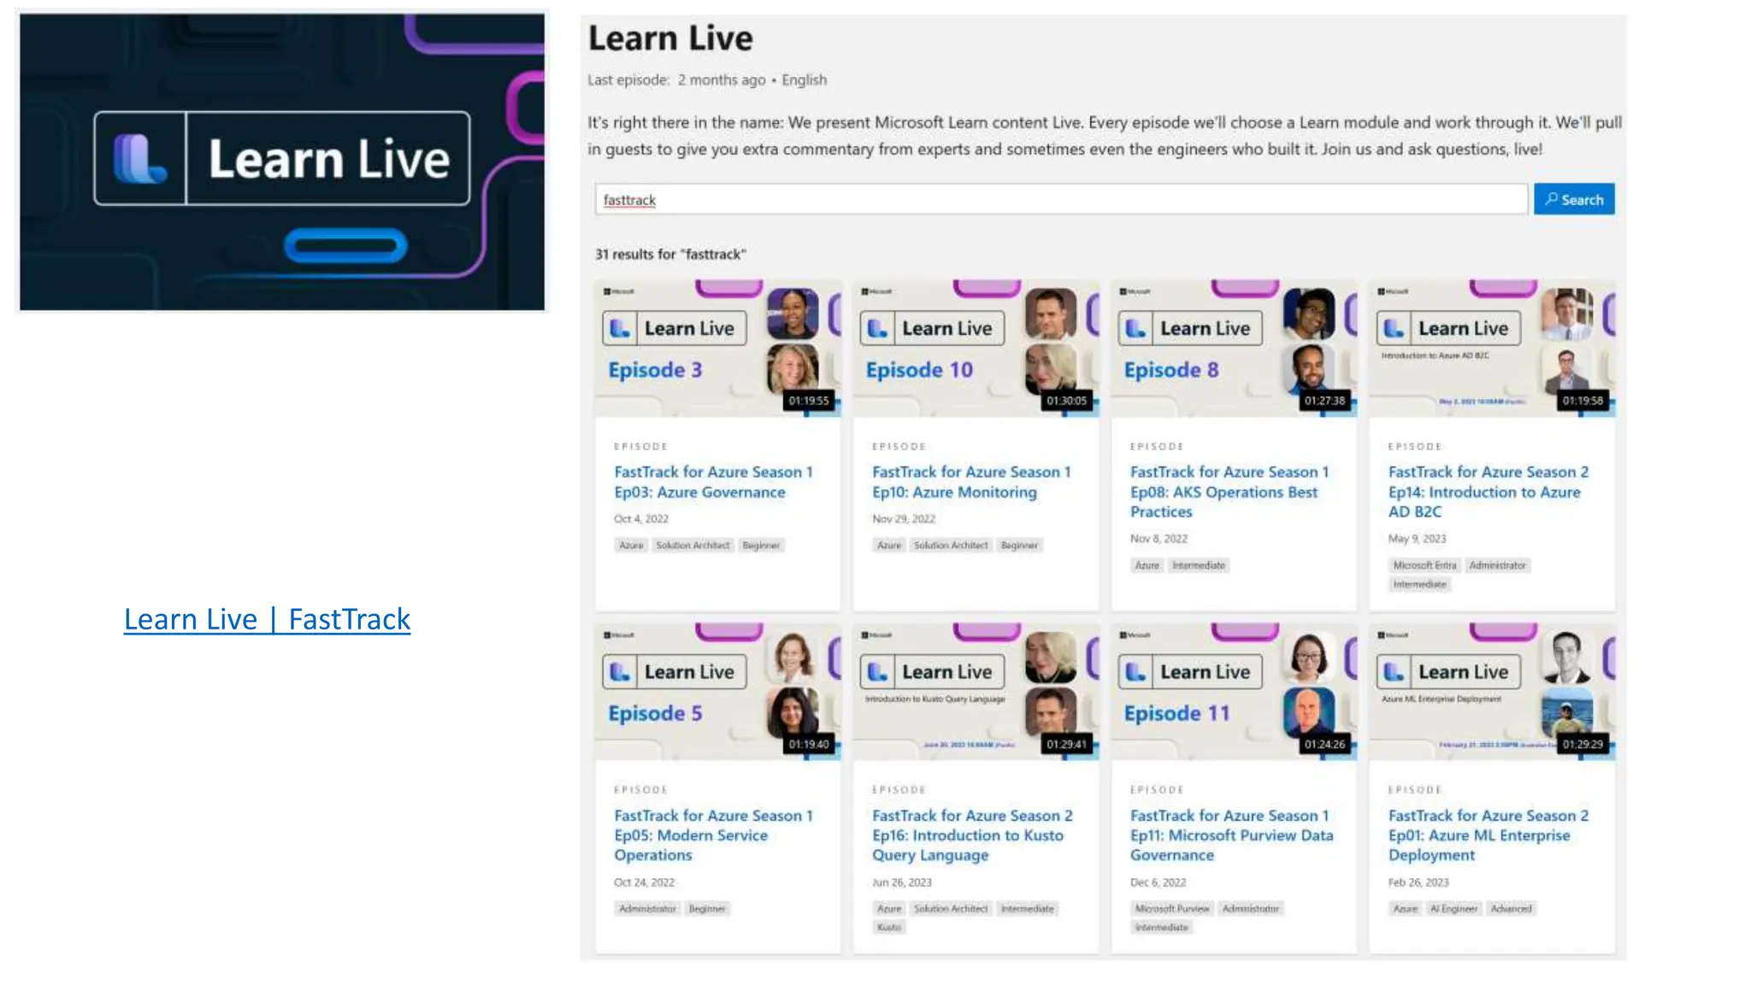1751x984 pixels.
Task: Click Learn Live logo icon on Episode 5 card
Action: (x=620, y=671)
